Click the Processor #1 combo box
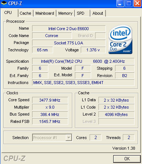142x164 pixels. point(52,138)
